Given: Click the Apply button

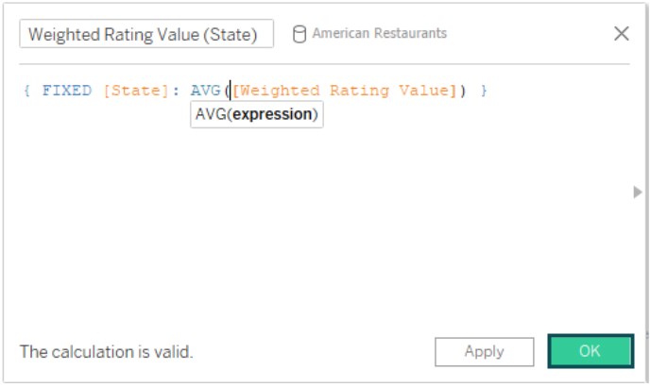Looking at the screenshot, I should click(x=484, y=352).
